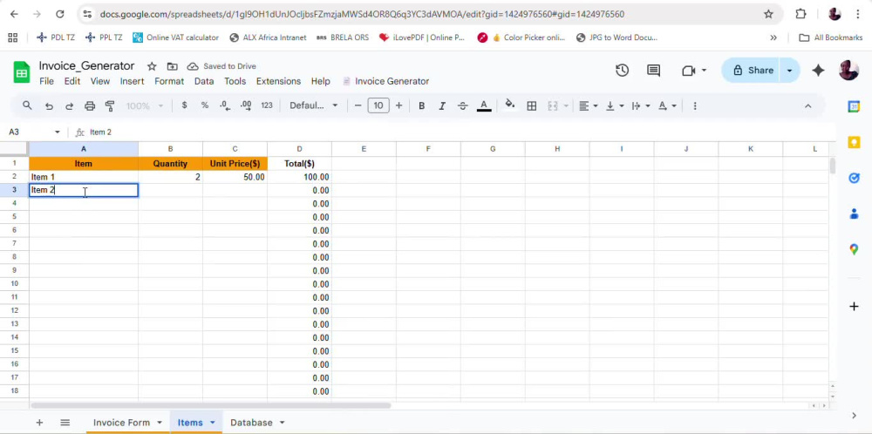The image size is (872, 434).
Task: Open the all sheets list icon
Action: point(65,423)
